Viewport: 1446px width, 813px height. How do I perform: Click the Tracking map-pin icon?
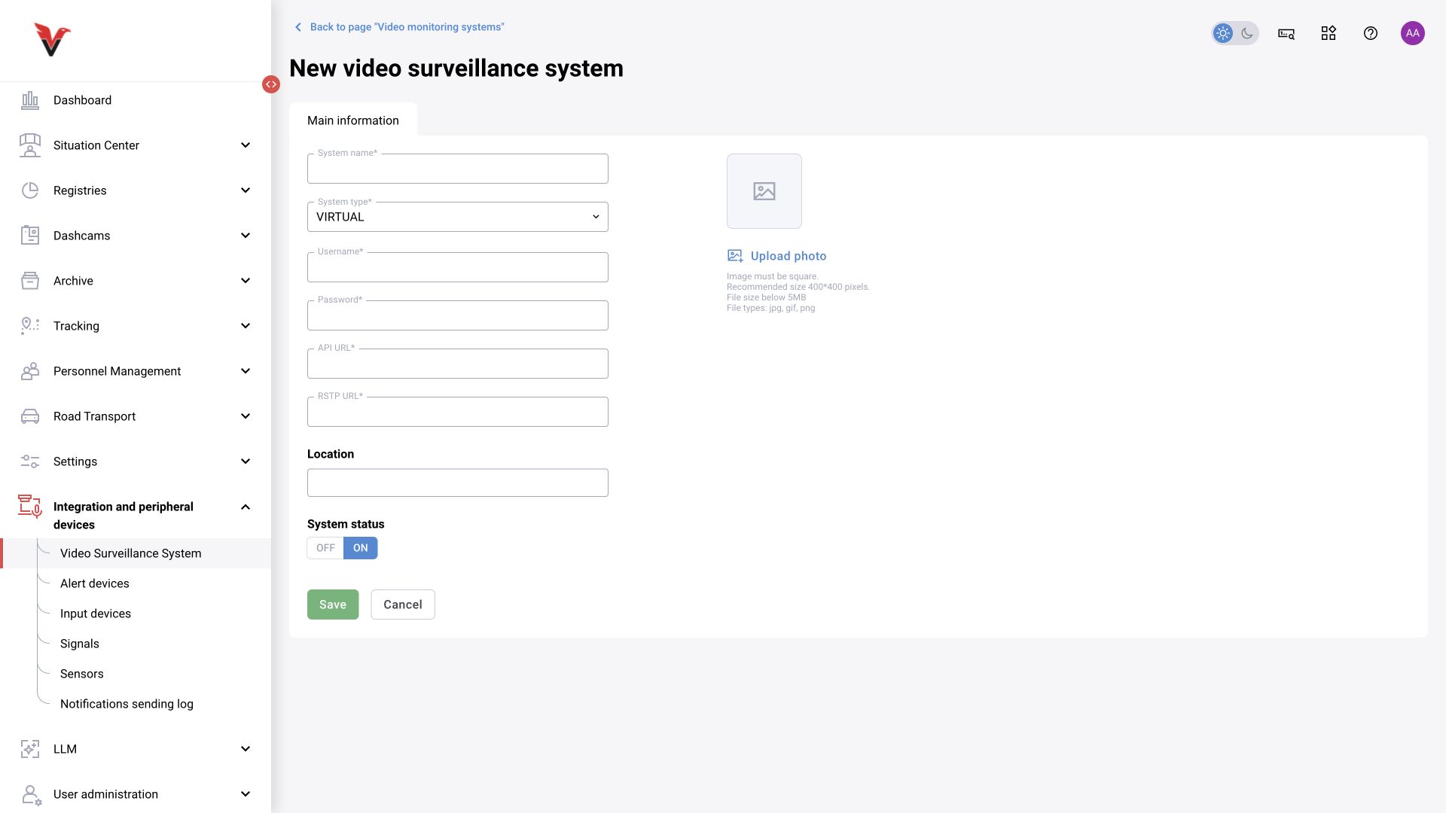[30, 326]
